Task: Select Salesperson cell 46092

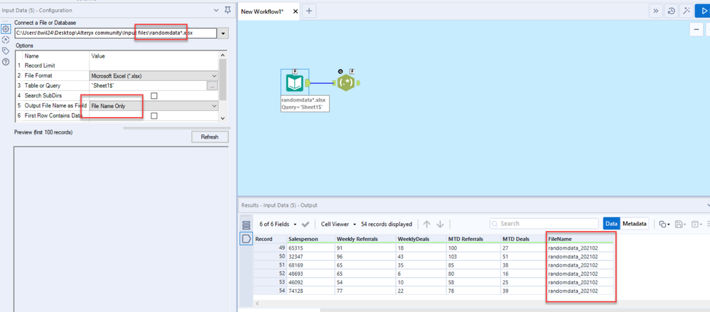Action: [310, 282]
